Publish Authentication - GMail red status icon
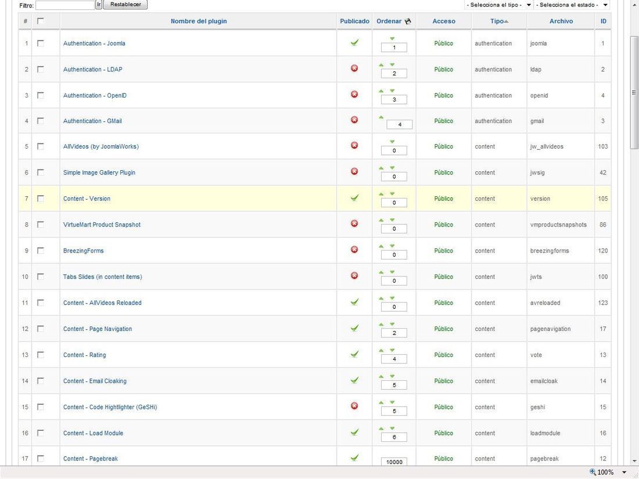Screen dimensions: 639x479 coord(354,120)
